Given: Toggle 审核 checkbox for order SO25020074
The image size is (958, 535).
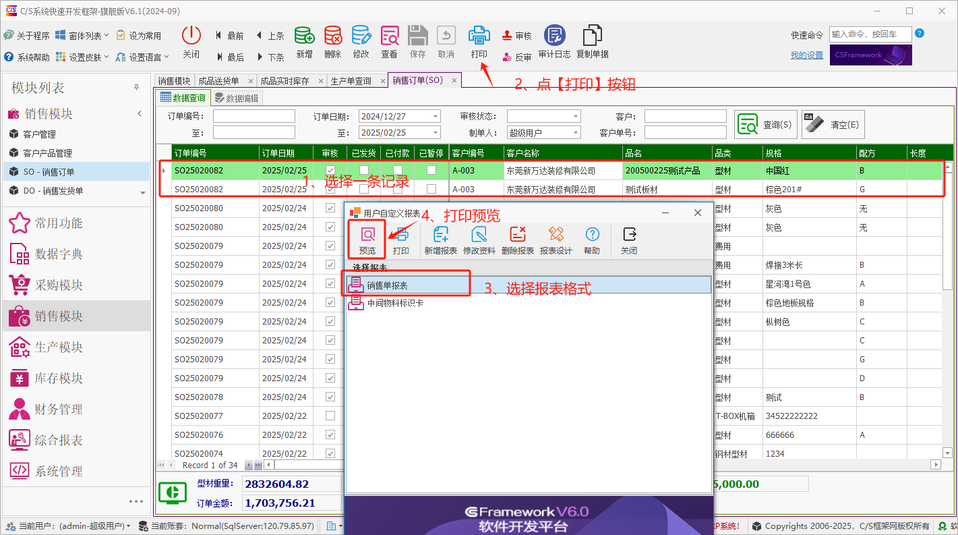Looking at the screenshot, I should (330, 453).
